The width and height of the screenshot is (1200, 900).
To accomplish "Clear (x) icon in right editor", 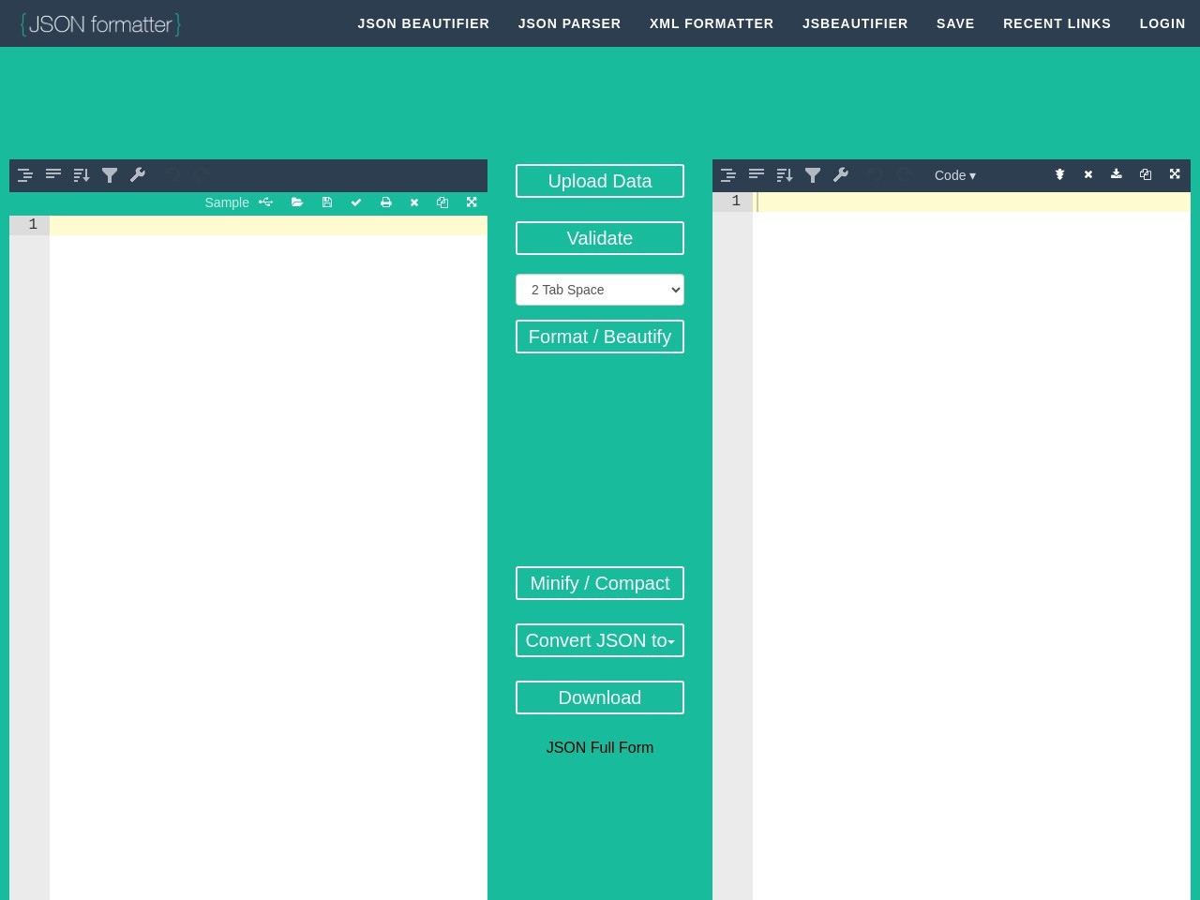I will point(1088,174).
